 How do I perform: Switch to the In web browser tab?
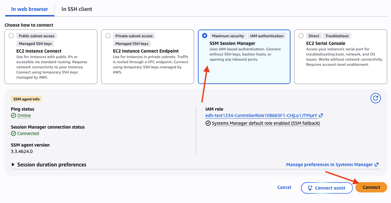[30, 9]
